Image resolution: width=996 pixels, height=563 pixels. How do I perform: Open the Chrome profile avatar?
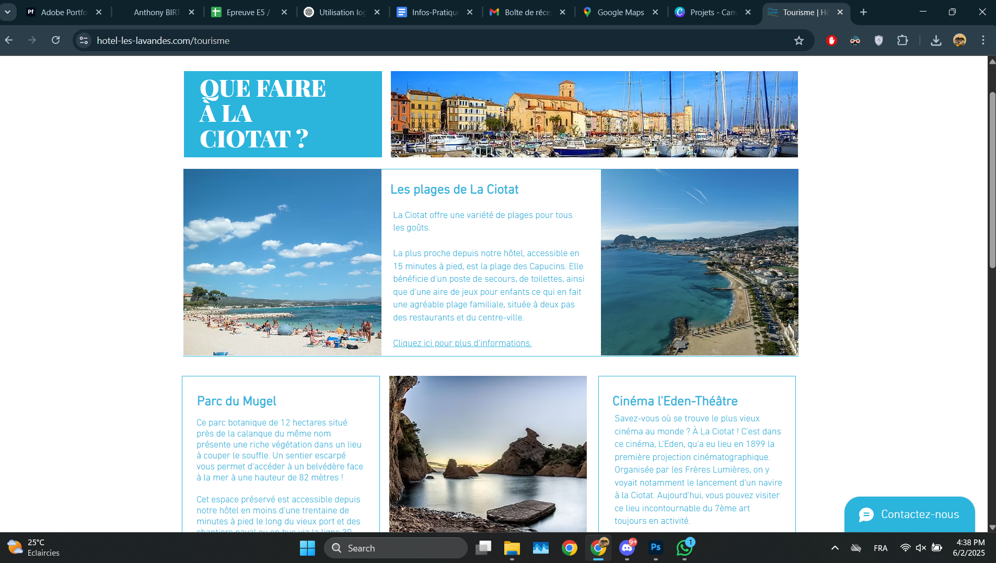(959, 40)
